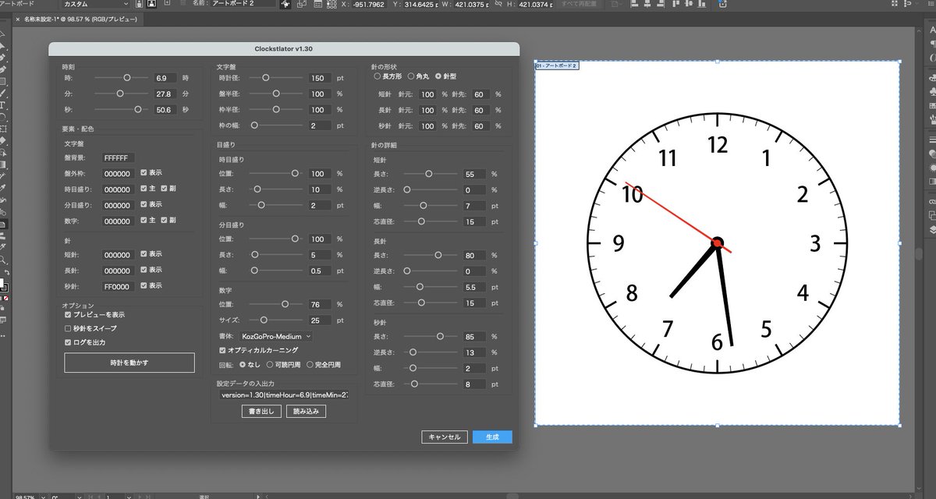Open the Character panel icon on right
The width and height of the screenshot is (936, 499).
coord(932,30)
